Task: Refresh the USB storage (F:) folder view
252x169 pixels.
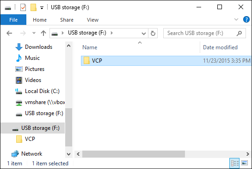Action: (153, 33)
